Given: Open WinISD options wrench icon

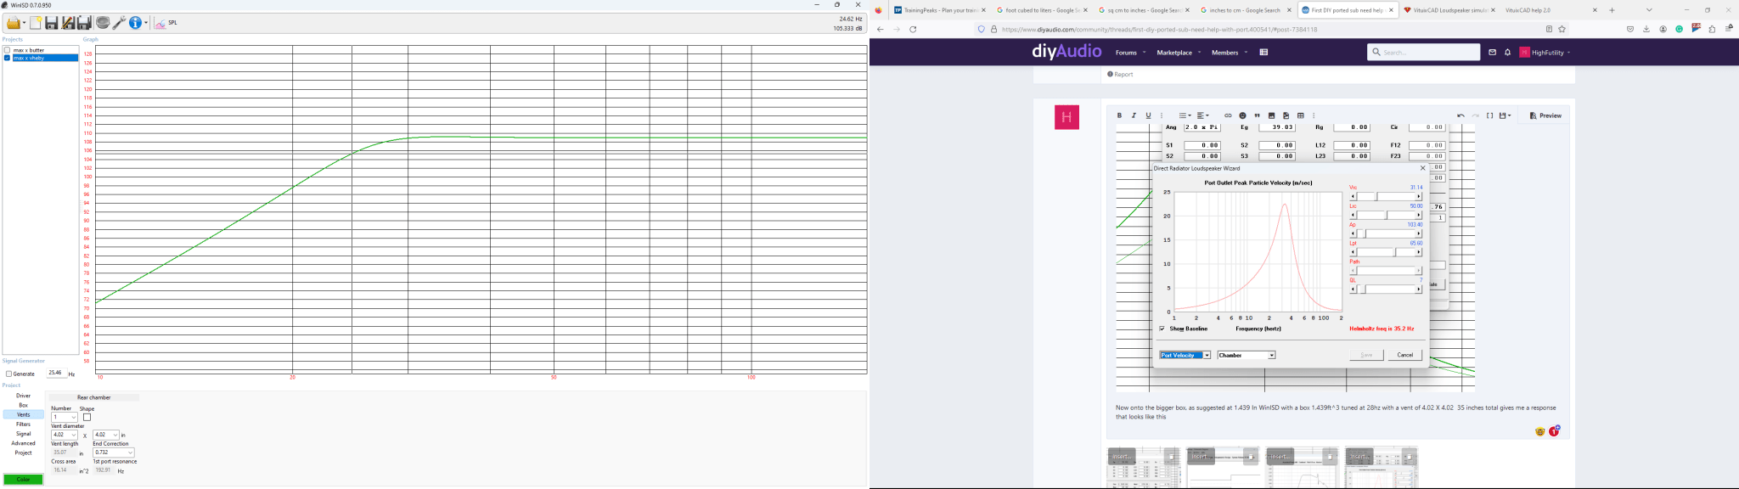Looking at the screenshot, I should 119,23.
